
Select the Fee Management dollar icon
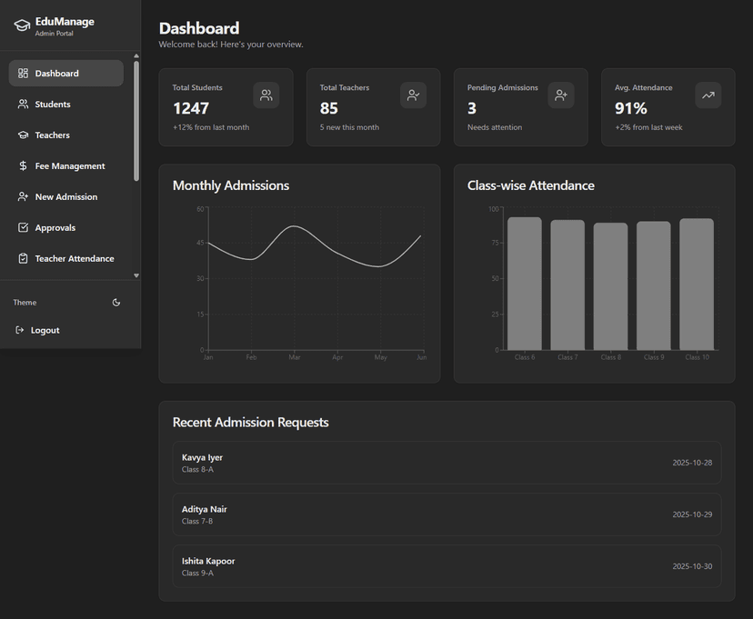point(21,165)
